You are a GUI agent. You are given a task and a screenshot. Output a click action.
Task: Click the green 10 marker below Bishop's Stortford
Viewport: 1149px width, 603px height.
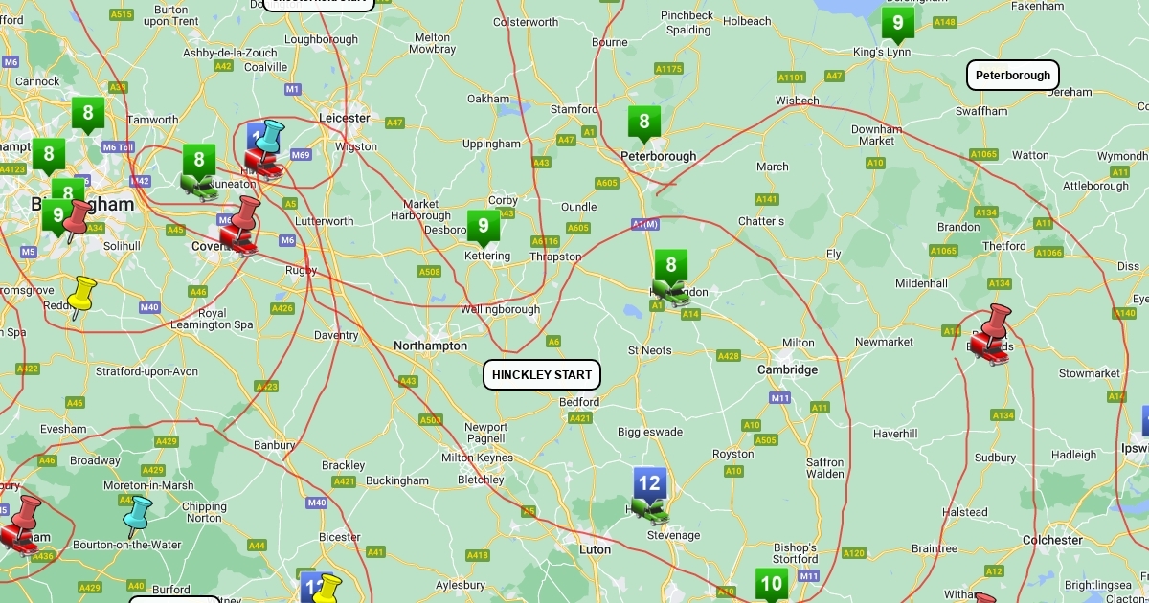coord(772,585)
